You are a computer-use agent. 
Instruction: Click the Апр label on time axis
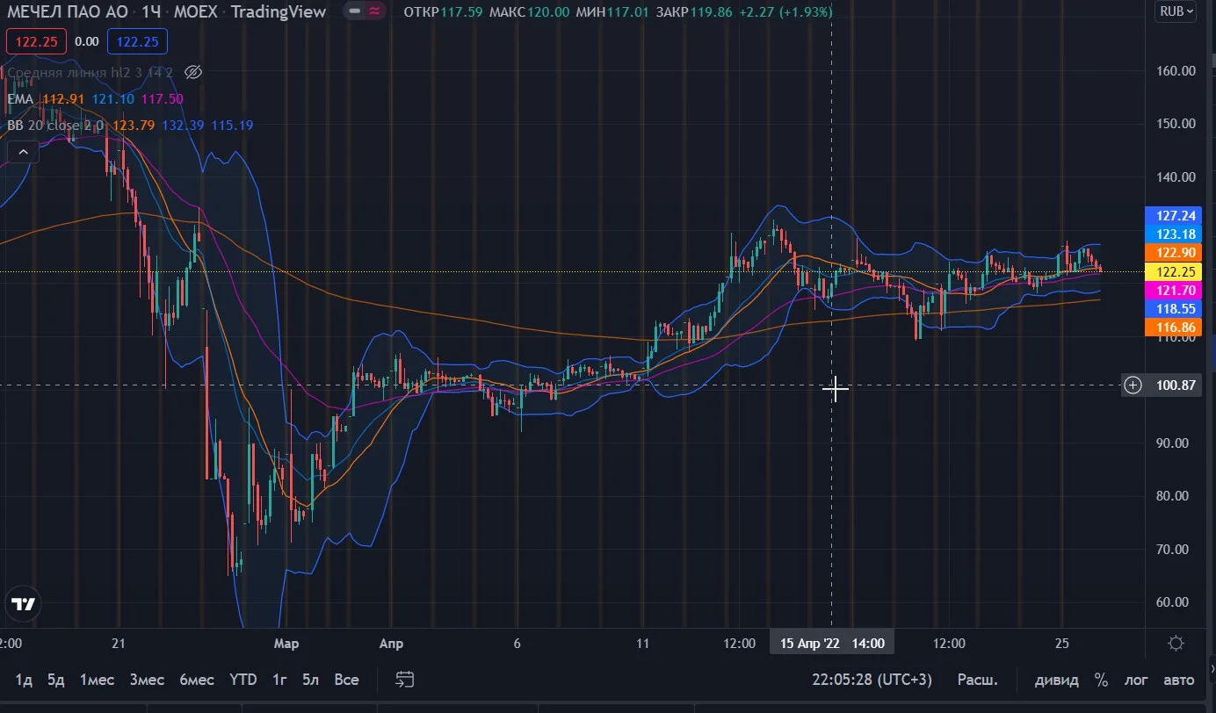pyautogui.click(x=391, y=644)
